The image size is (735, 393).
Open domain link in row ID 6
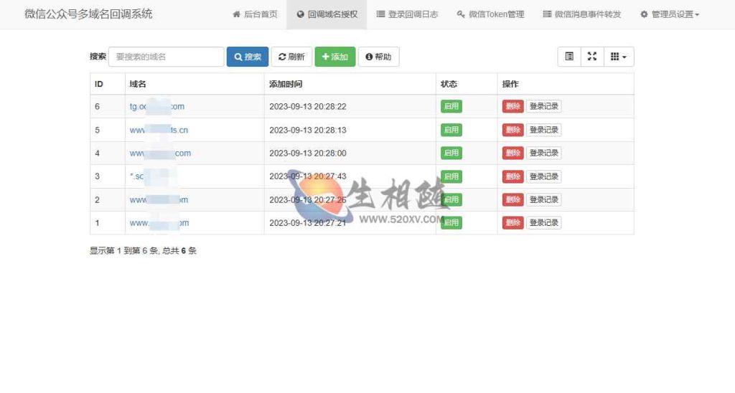tap(157, 106)
